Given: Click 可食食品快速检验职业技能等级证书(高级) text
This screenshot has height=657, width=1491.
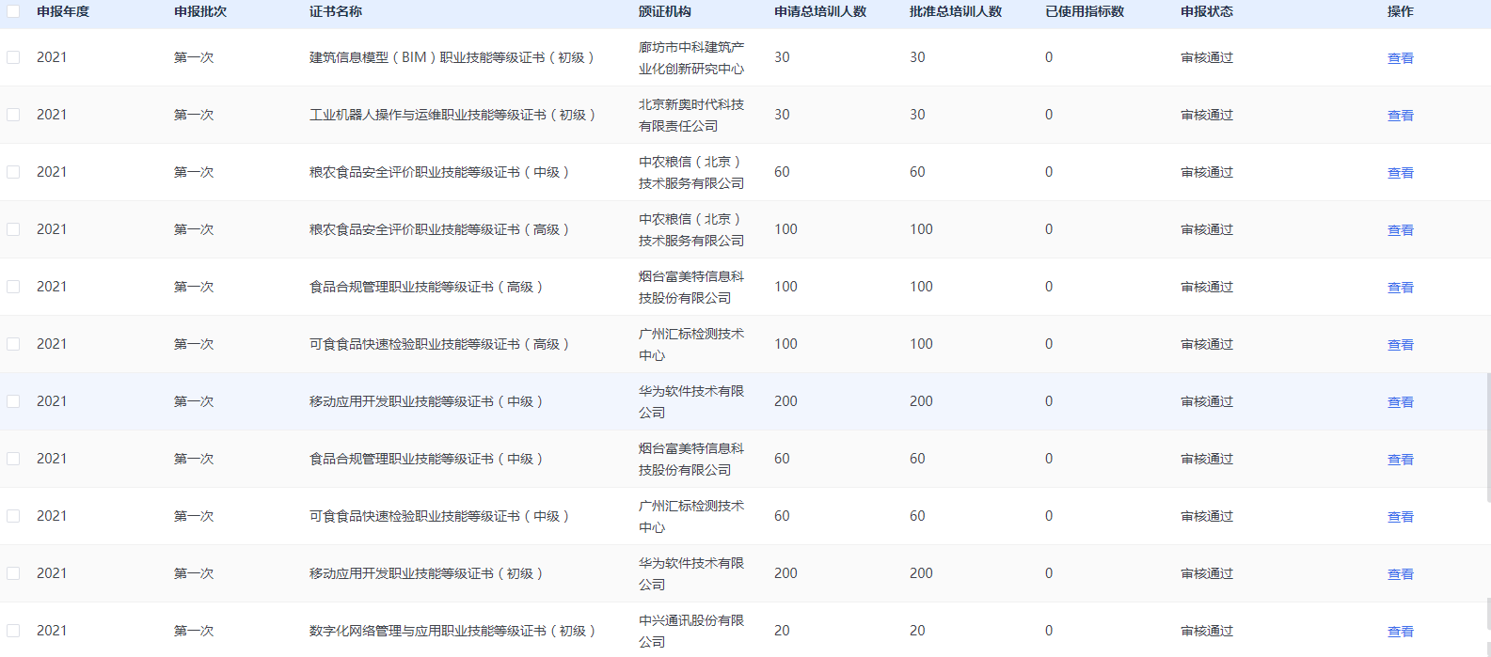Looking at the screenshot, I should (x=441, y=344).
